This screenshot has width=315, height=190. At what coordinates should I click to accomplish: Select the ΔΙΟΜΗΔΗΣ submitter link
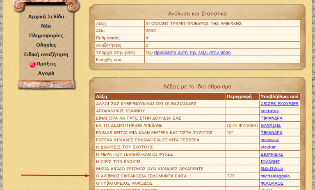point(272,154)
